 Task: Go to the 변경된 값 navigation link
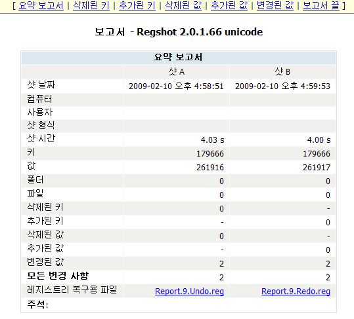click(x=275, y=5)
